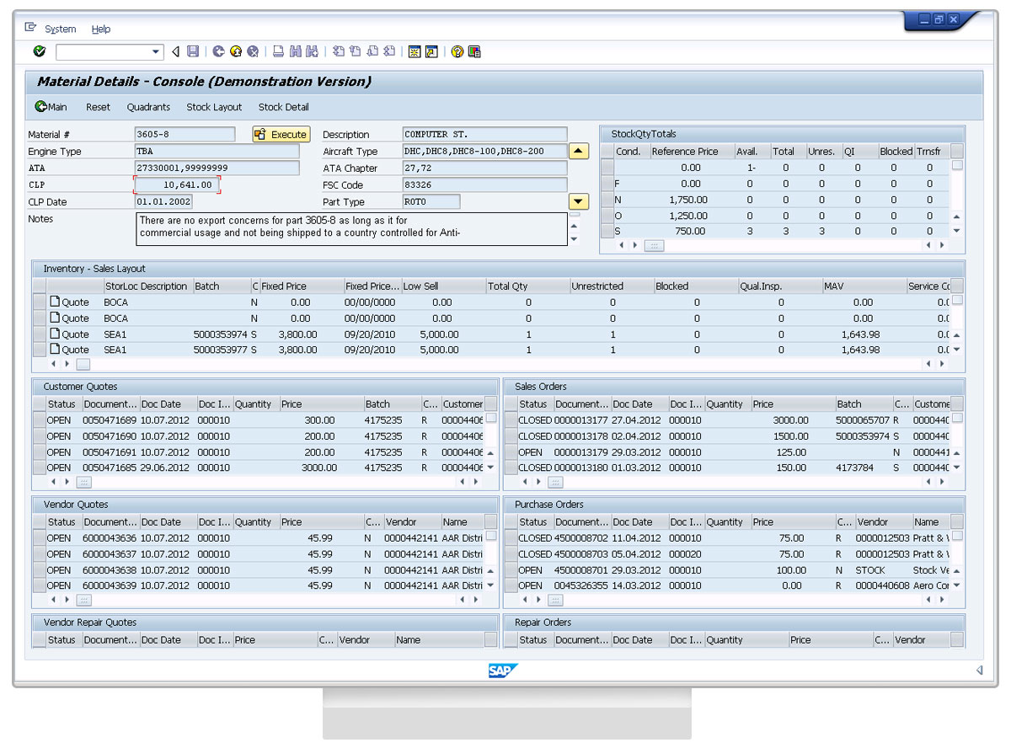Image resolution: width=1011 pixels, height=748 pixels.
Task: Click the Print icon in toolbar
Action: 278,52
